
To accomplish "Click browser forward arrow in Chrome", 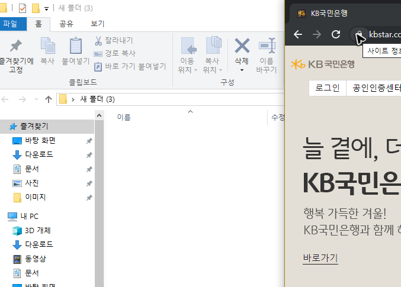I will [x=317, y=34].
